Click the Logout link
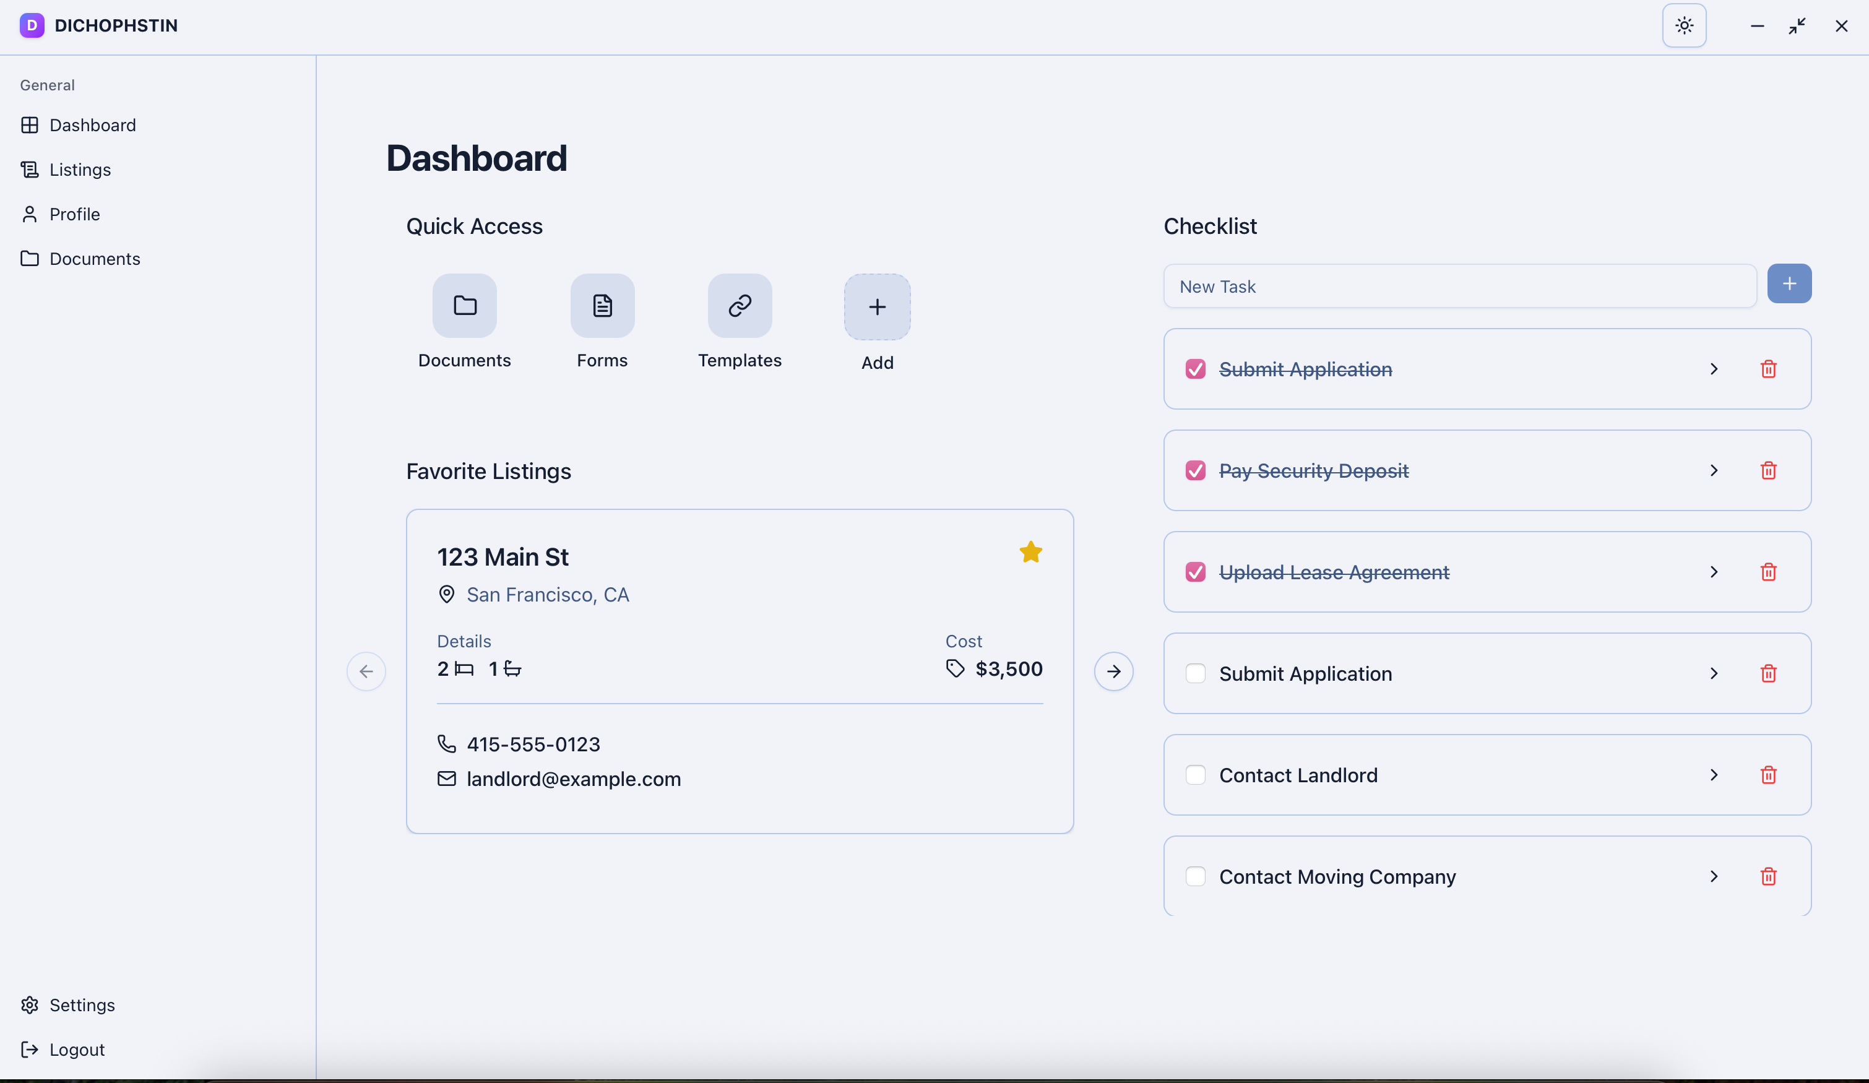Viewport: 1869px width, 1083px height. click(76, 1050)
